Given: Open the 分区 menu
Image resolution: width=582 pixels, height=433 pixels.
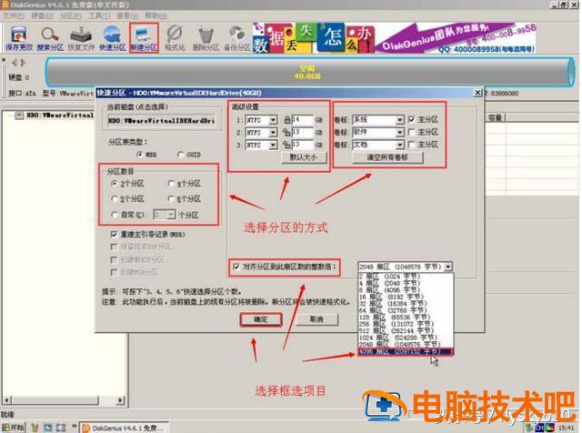Looking at the screenshot, I should click(x=71, y=16).
